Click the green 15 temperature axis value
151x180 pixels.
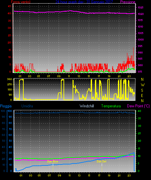(x=139, y=149)
